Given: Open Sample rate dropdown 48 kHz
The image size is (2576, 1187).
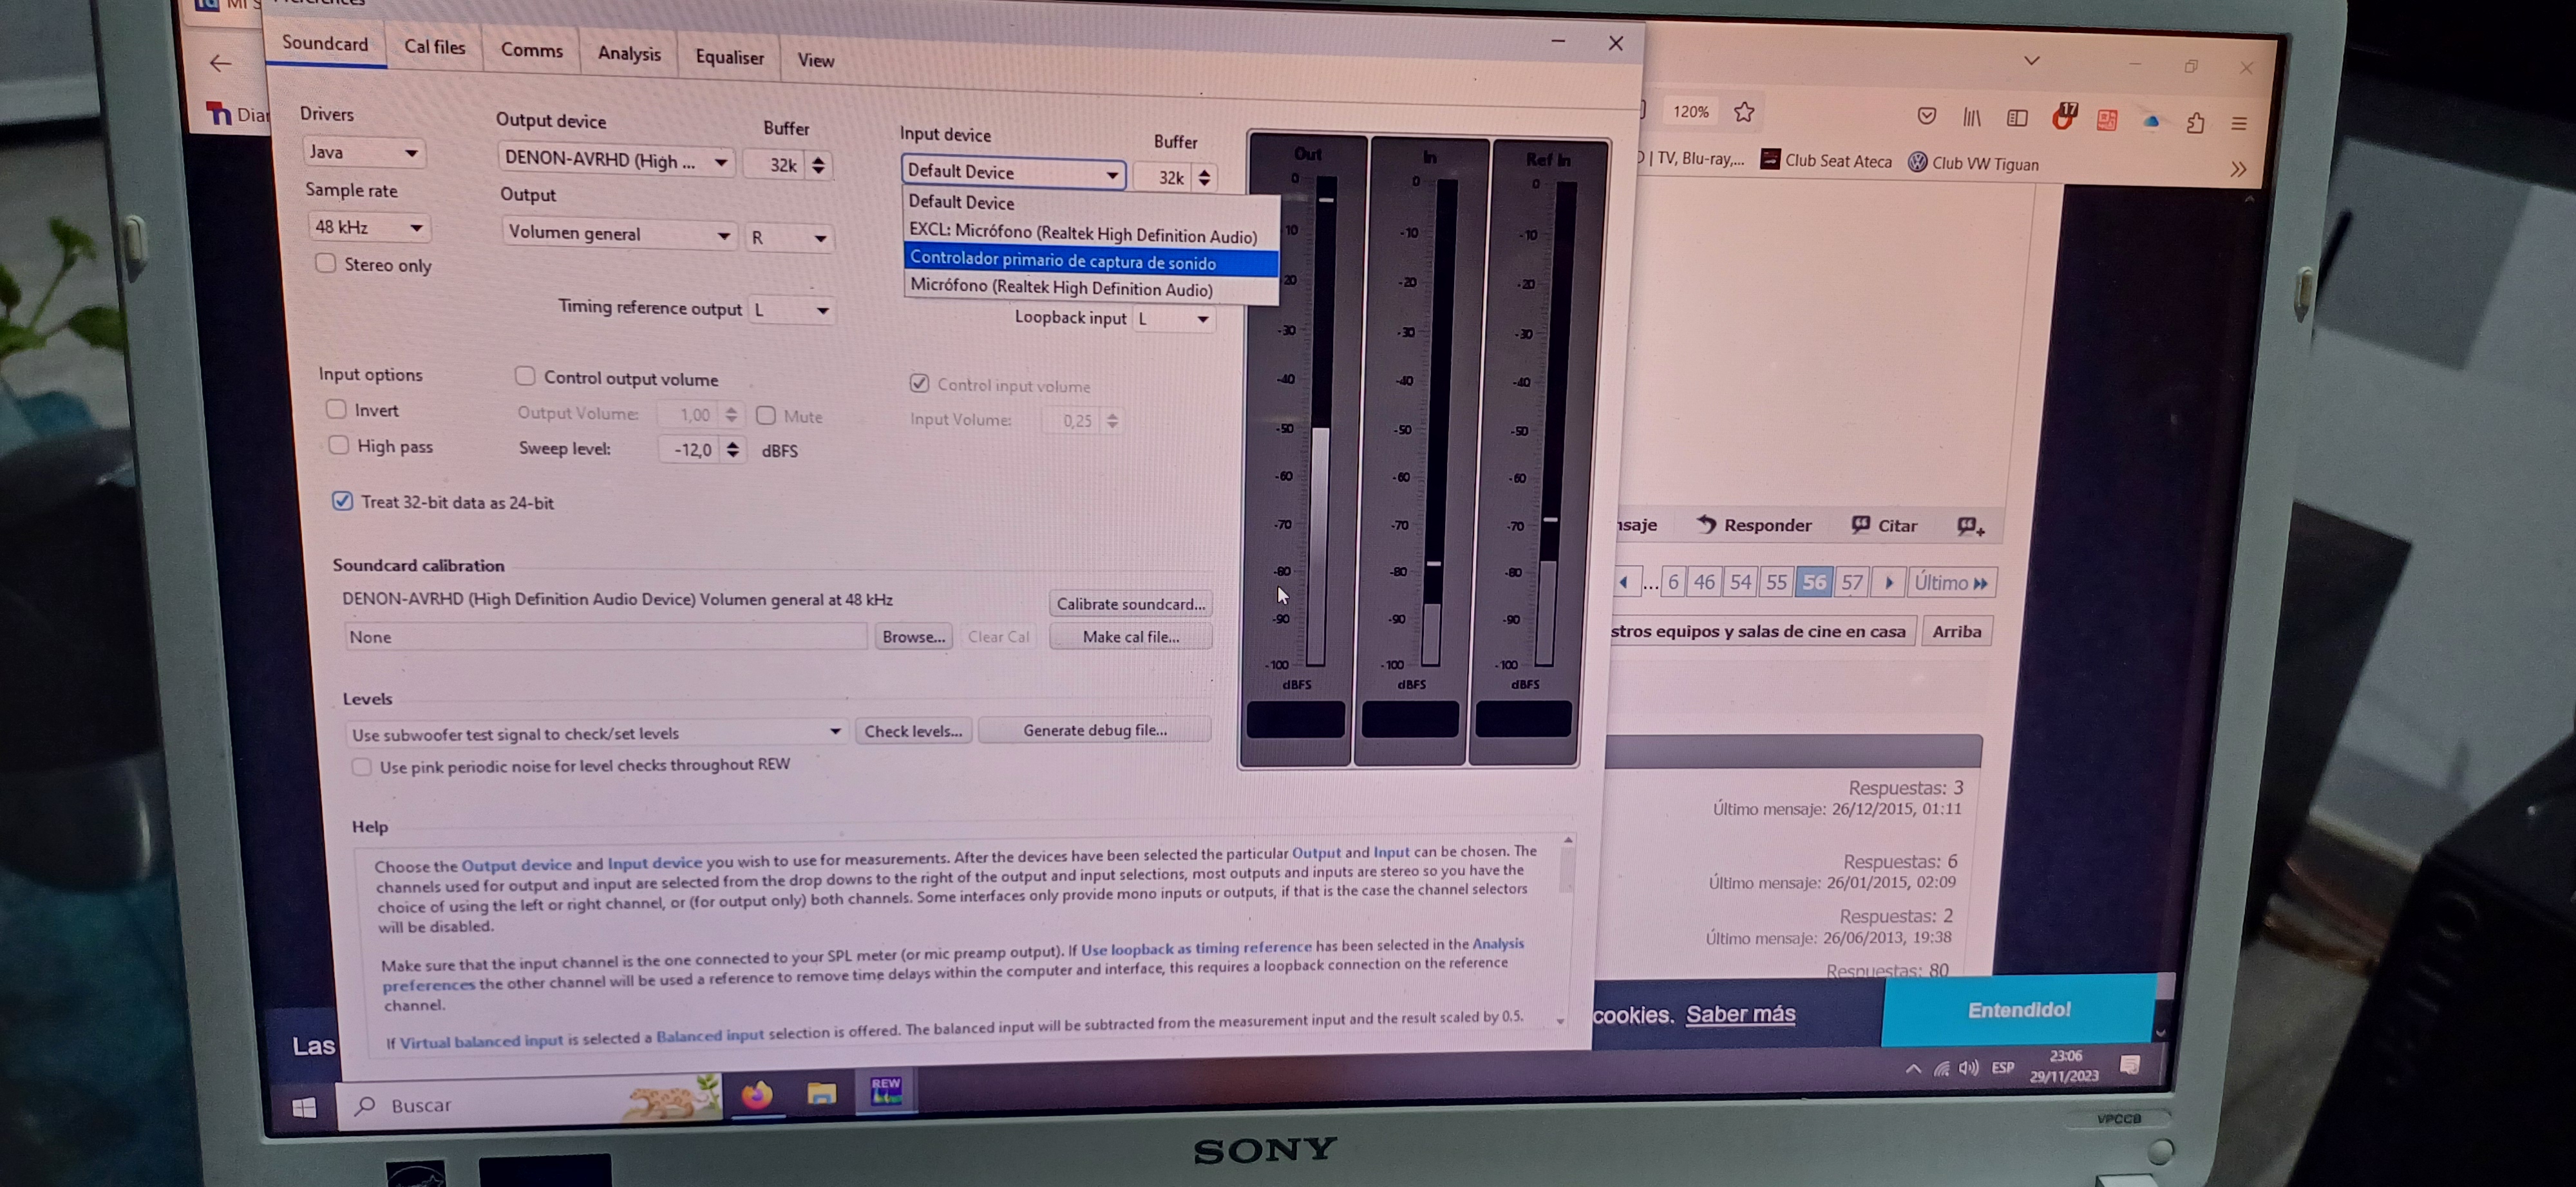Looking at the screenshot, I should point(368,227).
